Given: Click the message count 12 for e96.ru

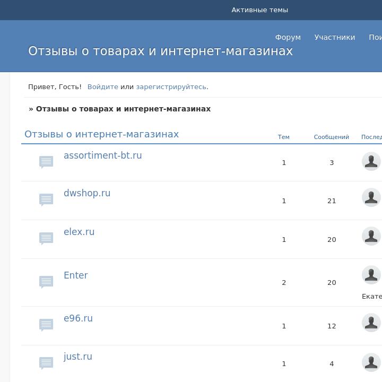Looking at the screenshot, I should coord(332,326).
